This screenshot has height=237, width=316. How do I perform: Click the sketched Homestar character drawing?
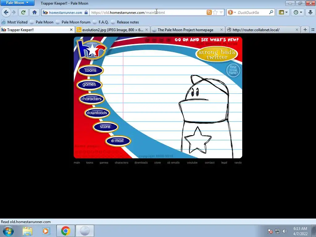tap(206, 116)
